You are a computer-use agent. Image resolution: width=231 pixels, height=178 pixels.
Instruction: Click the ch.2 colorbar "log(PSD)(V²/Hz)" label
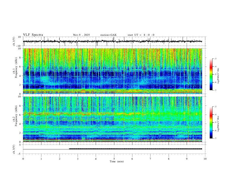point(218,124)
